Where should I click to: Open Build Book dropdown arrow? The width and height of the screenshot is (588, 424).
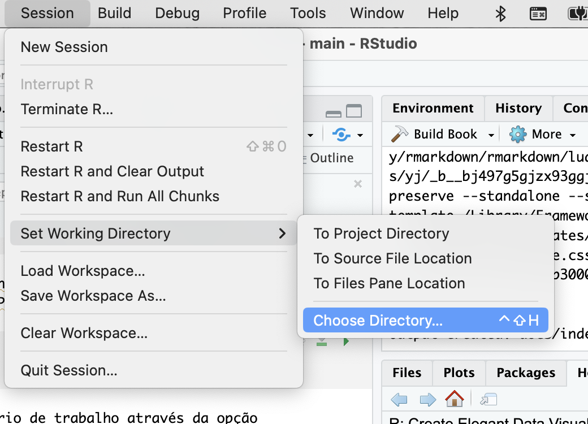[491, 135]
